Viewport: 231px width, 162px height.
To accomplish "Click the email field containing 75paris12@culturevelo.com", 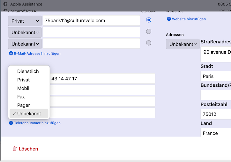I will click(91, 20).
